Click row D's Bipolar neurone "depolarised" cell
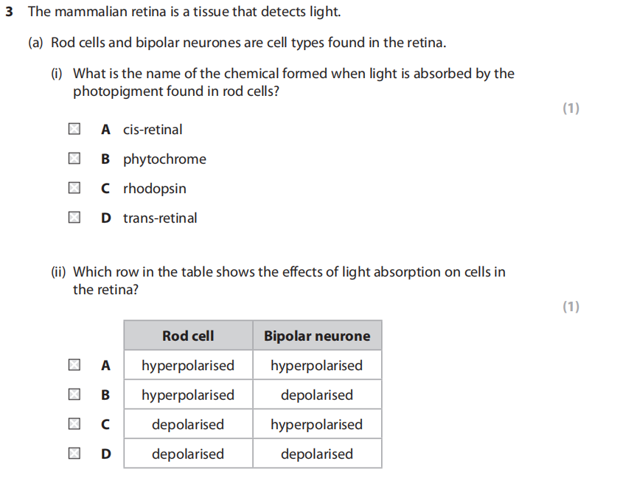 (317, 454)
